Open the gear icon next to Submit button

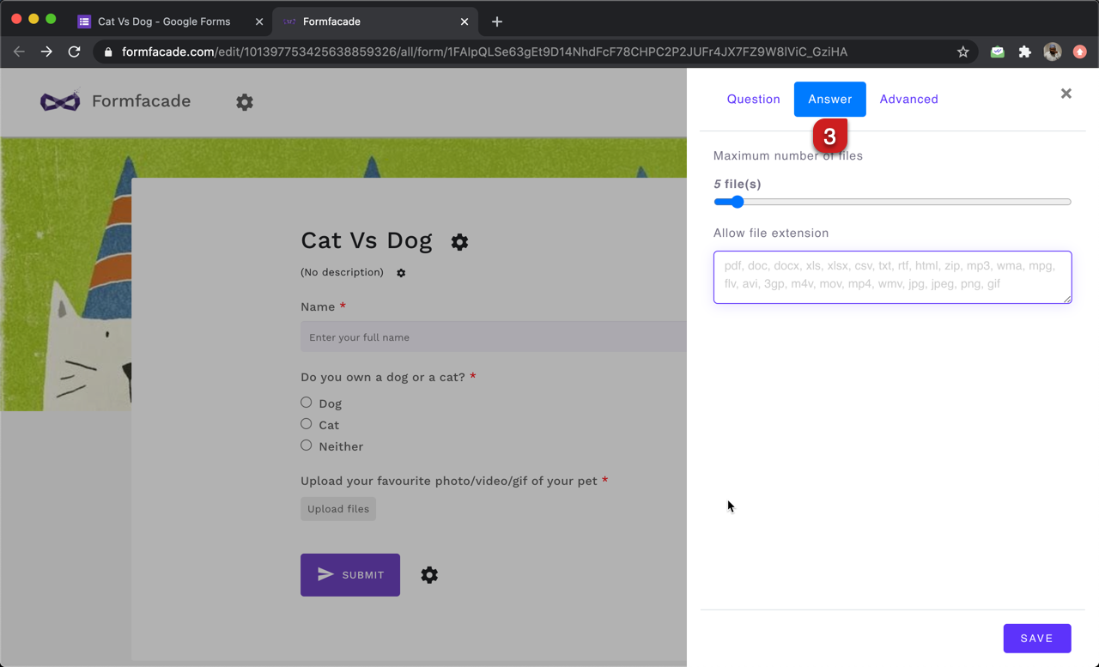click(x=429, y=575)
